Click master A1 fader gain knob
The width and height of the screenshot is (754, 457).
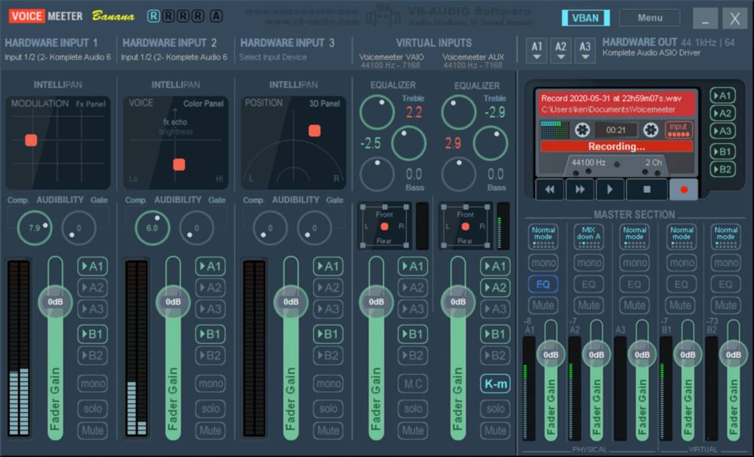[x=551, y=355]
